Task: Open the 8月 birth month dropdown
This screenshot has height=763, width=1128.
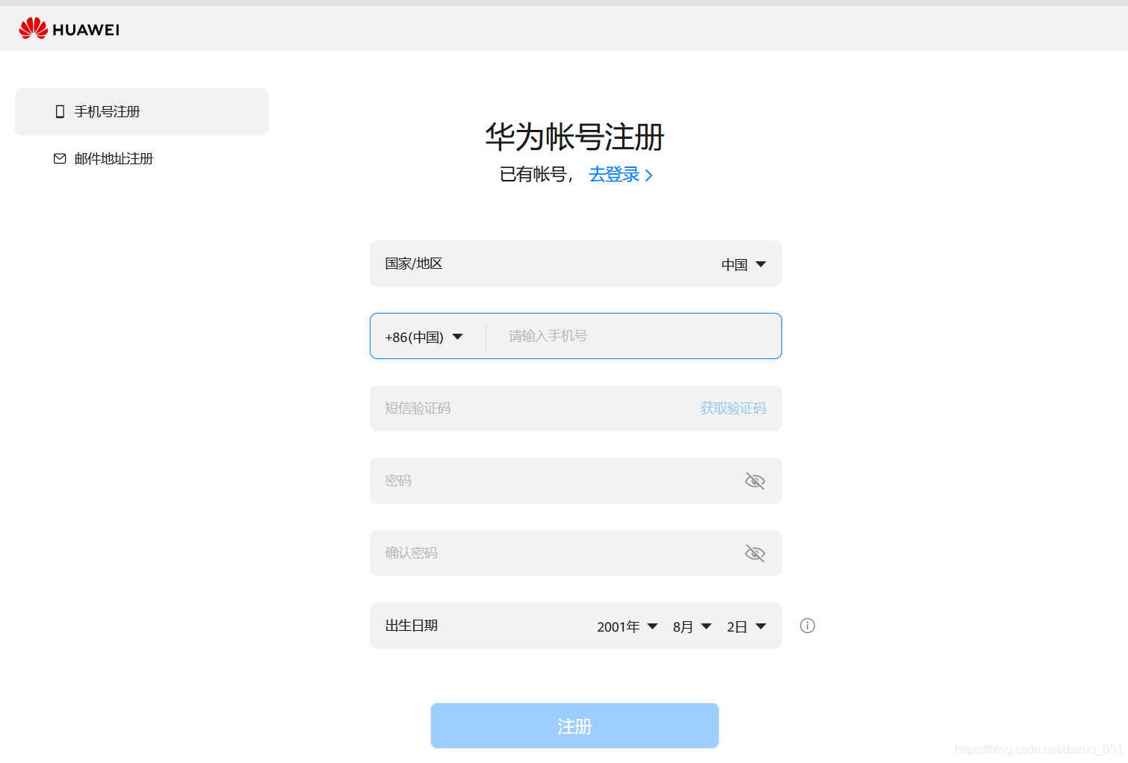Action: point(692,626)
